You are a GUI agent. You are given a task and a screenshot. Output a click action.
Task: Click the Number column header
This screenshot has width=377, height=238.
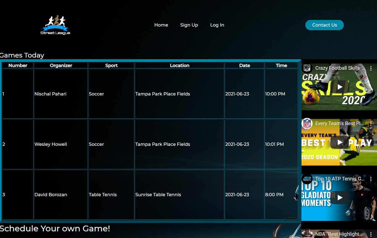click(x=18, y=65)
